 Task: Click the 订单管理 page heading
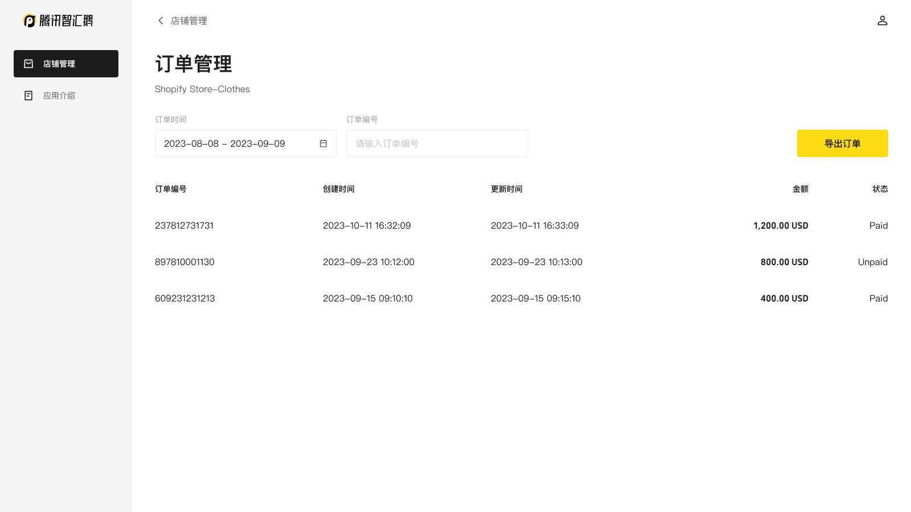[x=194, y=64]
